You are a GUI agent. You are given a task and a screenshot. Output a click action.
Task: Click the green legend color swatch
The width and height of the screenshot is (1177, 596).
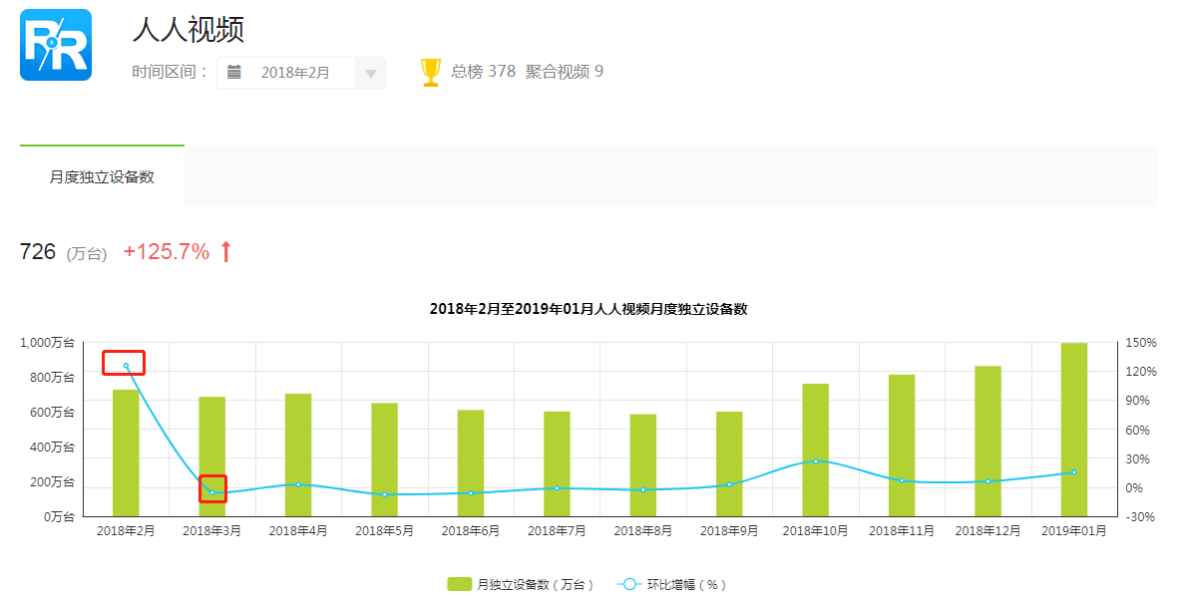(459, 584)
